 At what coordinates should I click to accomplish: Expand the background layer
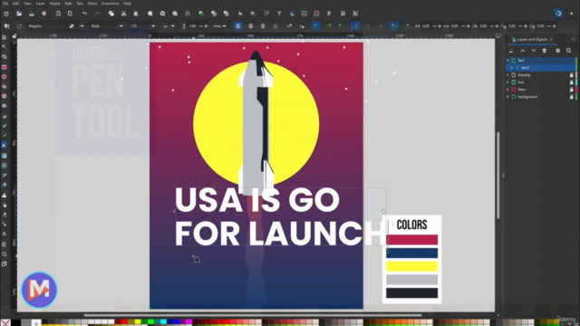point(507,97)
